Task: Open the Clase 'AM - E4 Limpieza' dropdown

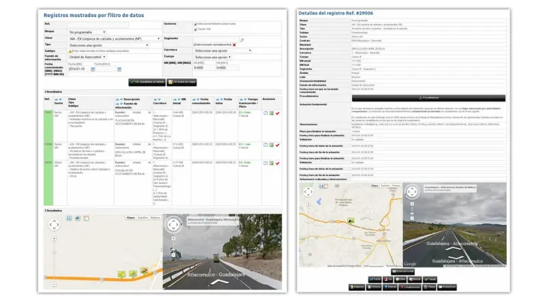Action: pyautogui.click(x=114, y=39)
